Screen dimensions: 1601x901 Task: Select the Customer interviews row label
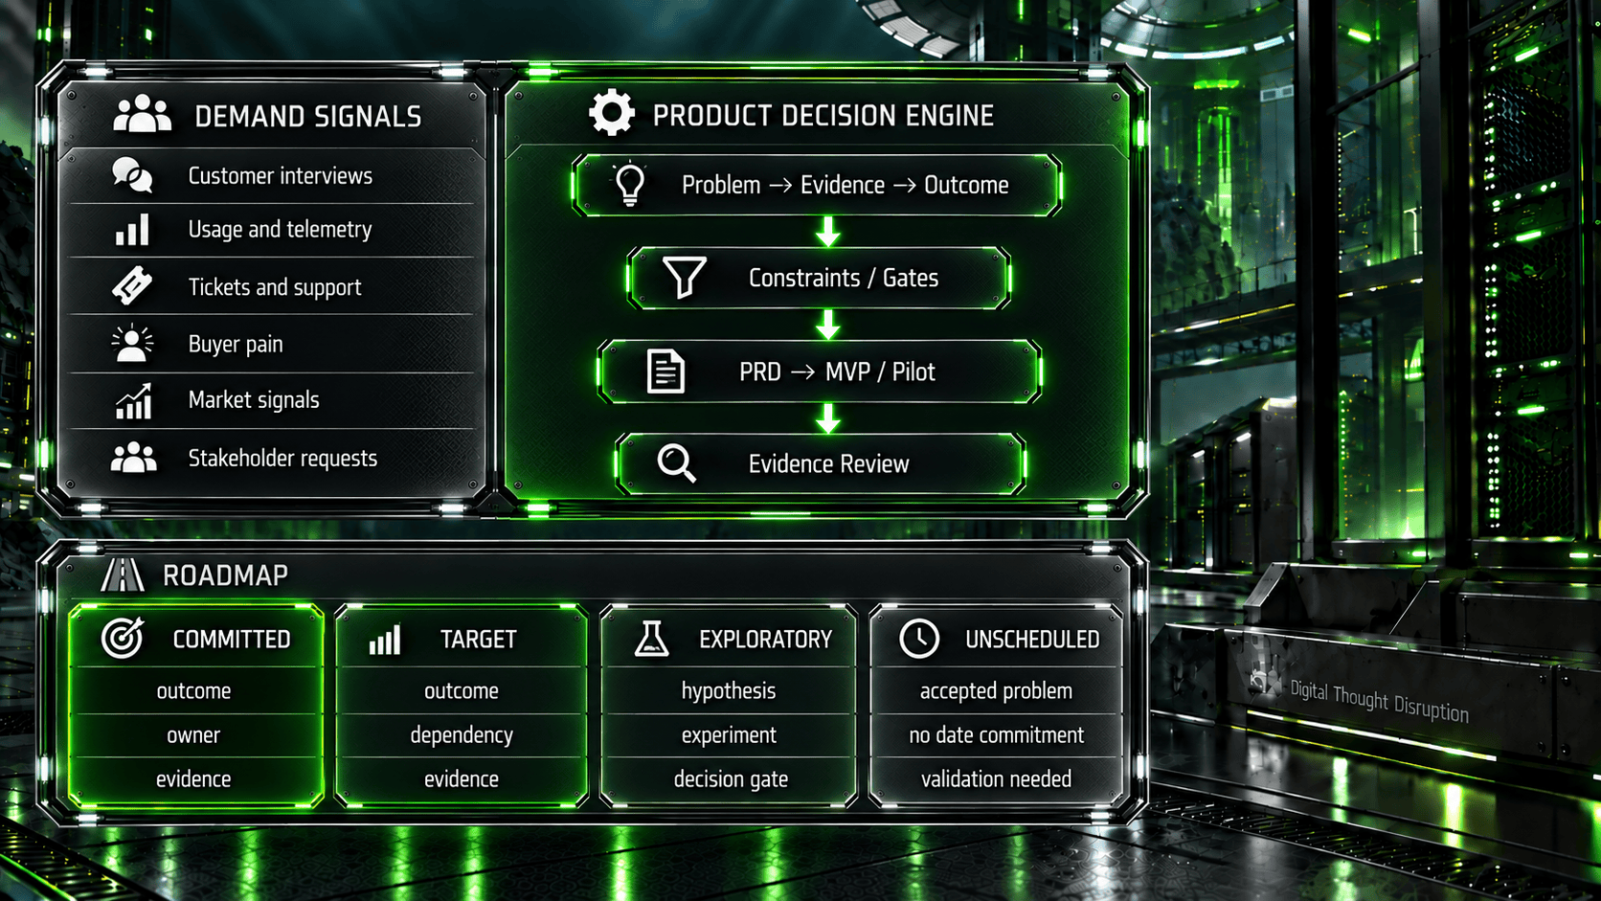coord(281,176)
